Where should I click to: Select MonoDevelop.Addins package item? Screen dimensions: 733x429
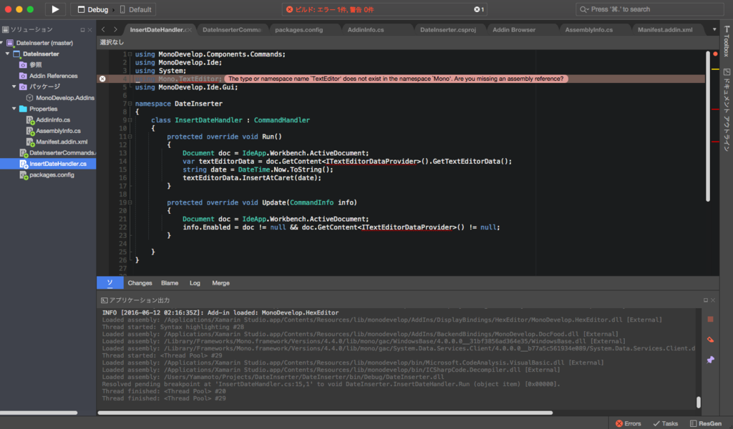pos(65,97)
